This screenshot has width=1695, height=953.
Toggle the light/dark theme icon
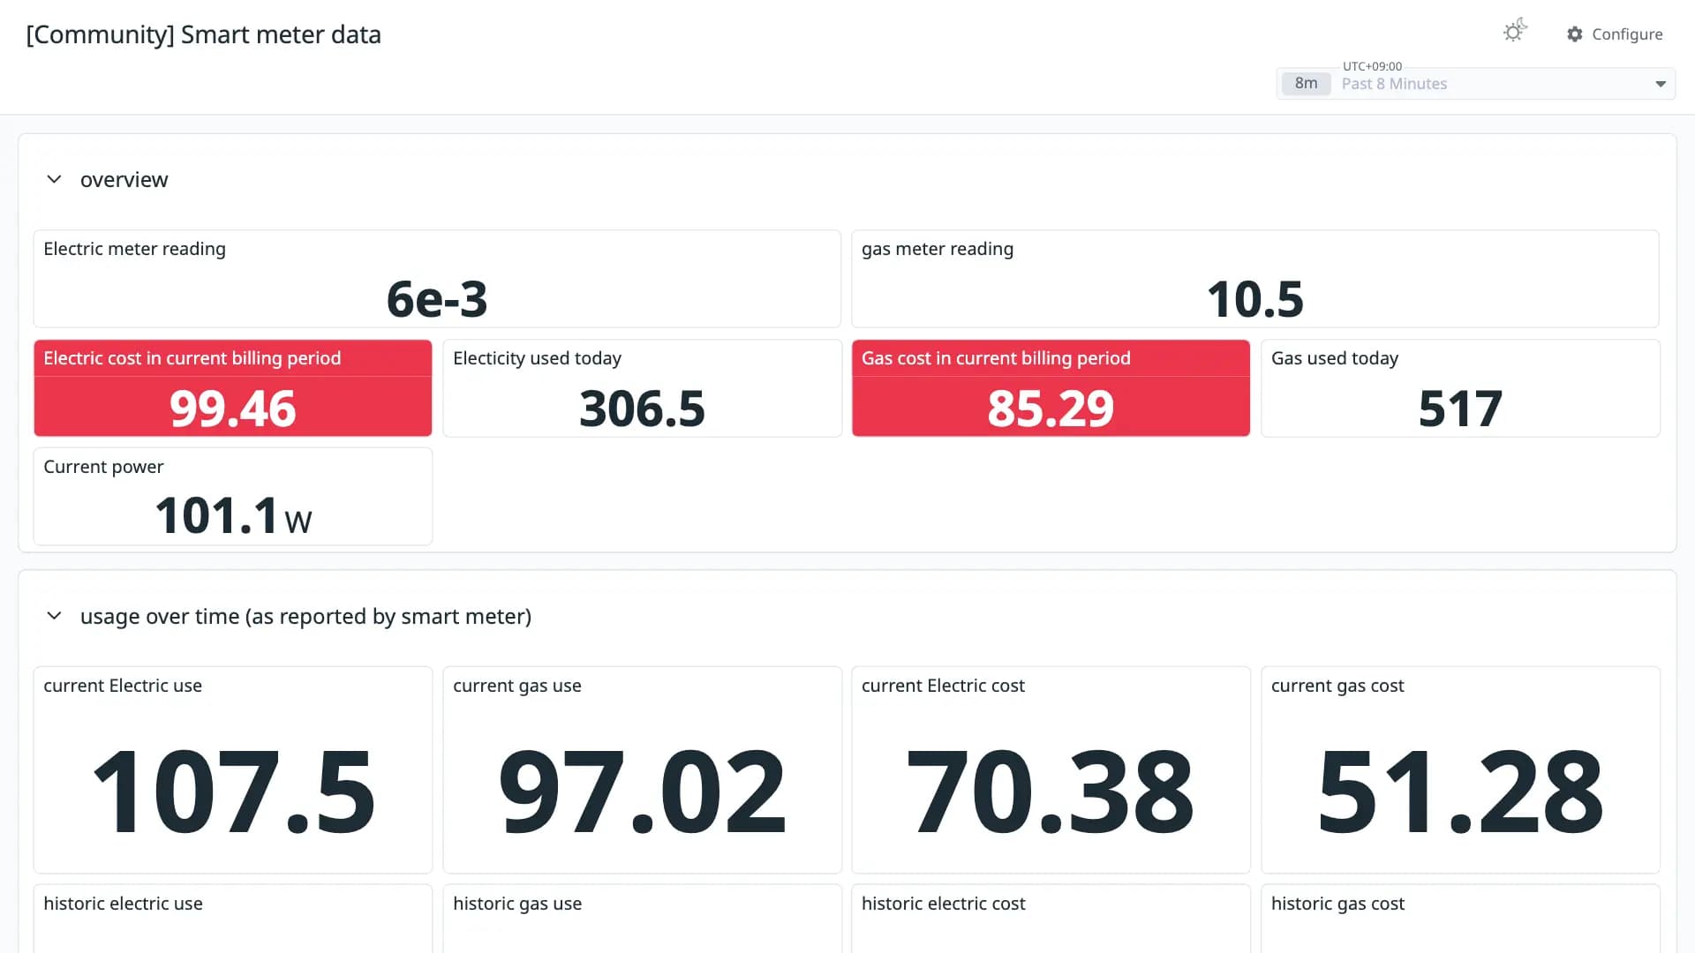click(1515, 32)
